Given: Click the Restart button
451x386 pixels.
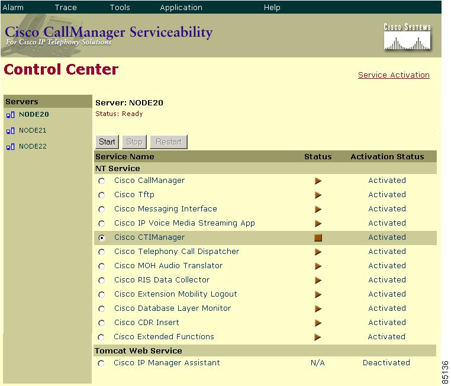Looking at the screenshot, I should [169, 142].
